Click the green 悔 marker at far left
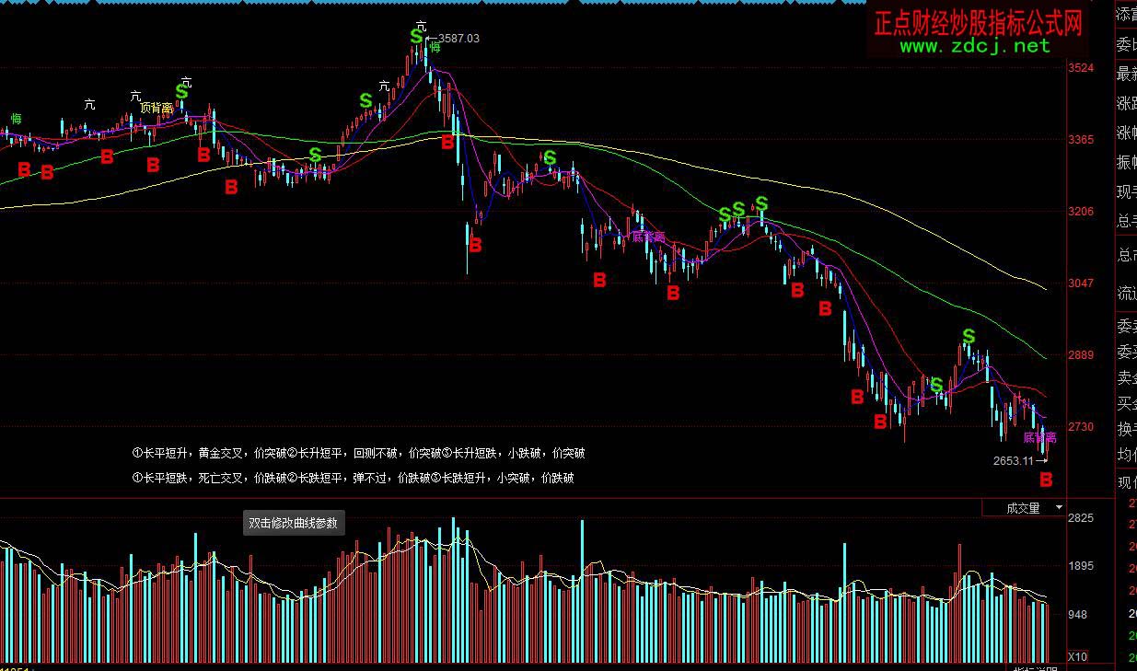 [16, 119]
